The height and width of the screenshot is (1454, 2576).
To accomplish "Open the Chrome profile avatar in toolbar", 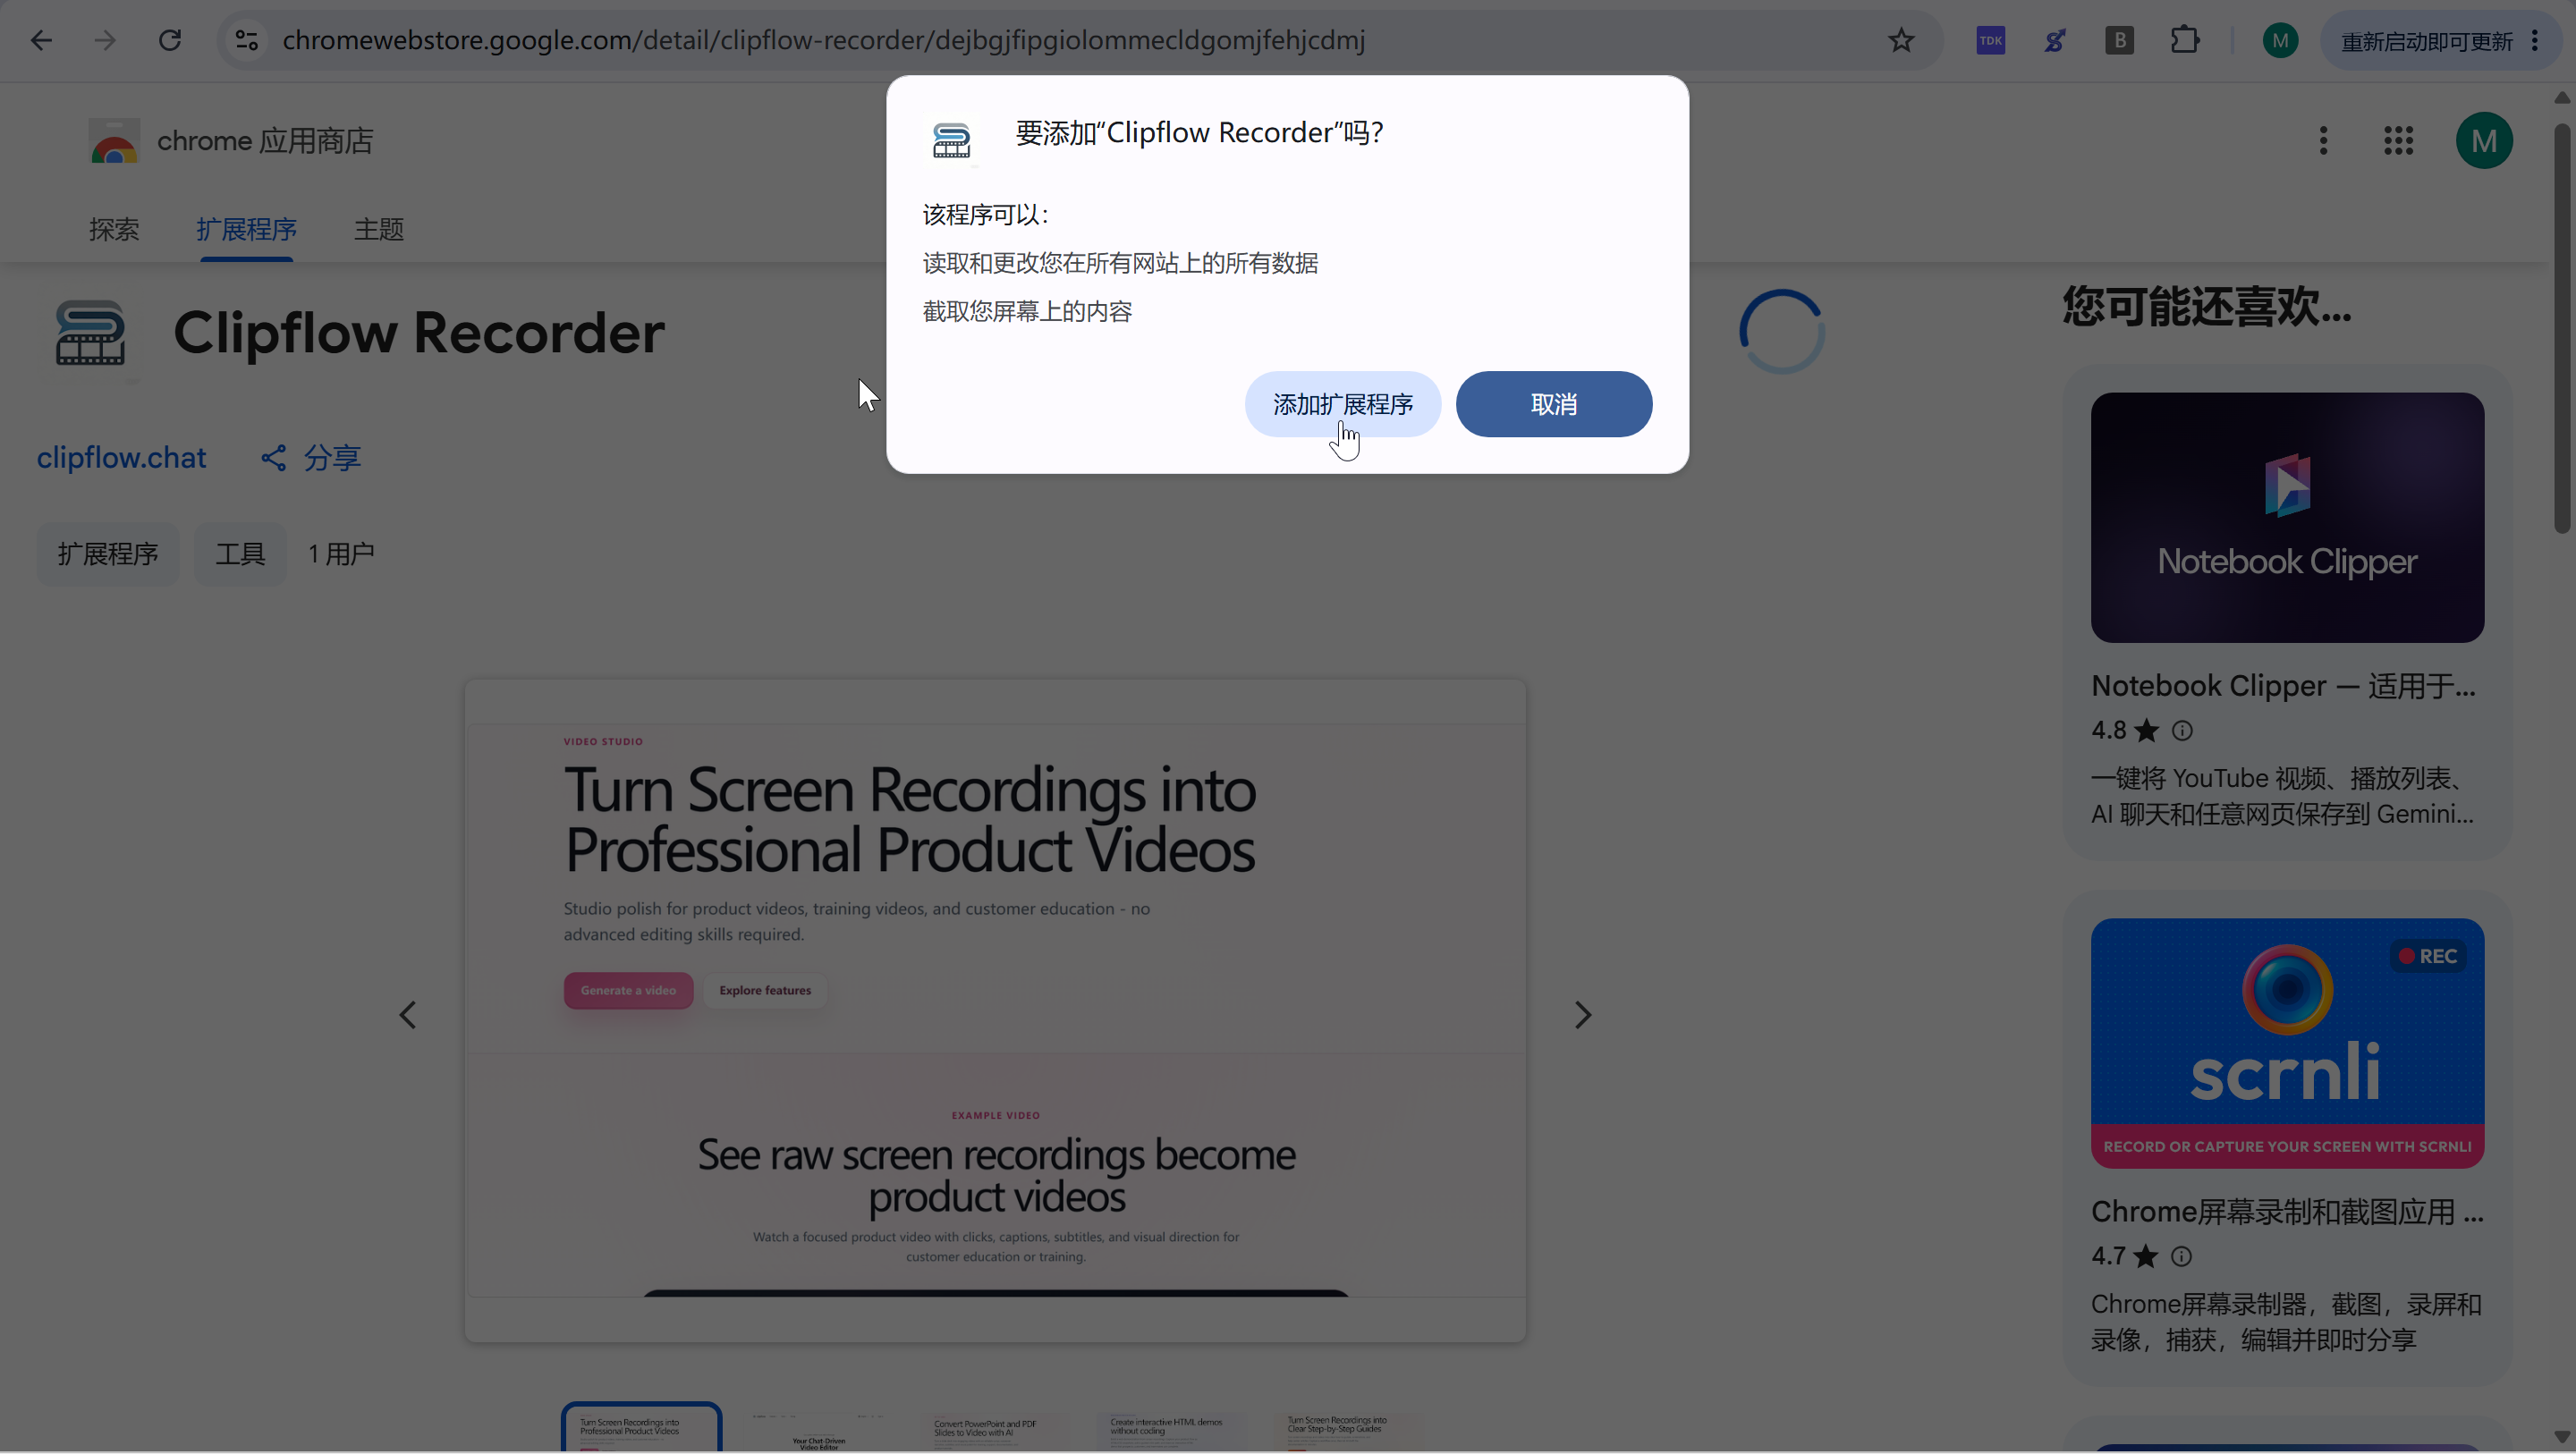I will [x=2280, y=40].
